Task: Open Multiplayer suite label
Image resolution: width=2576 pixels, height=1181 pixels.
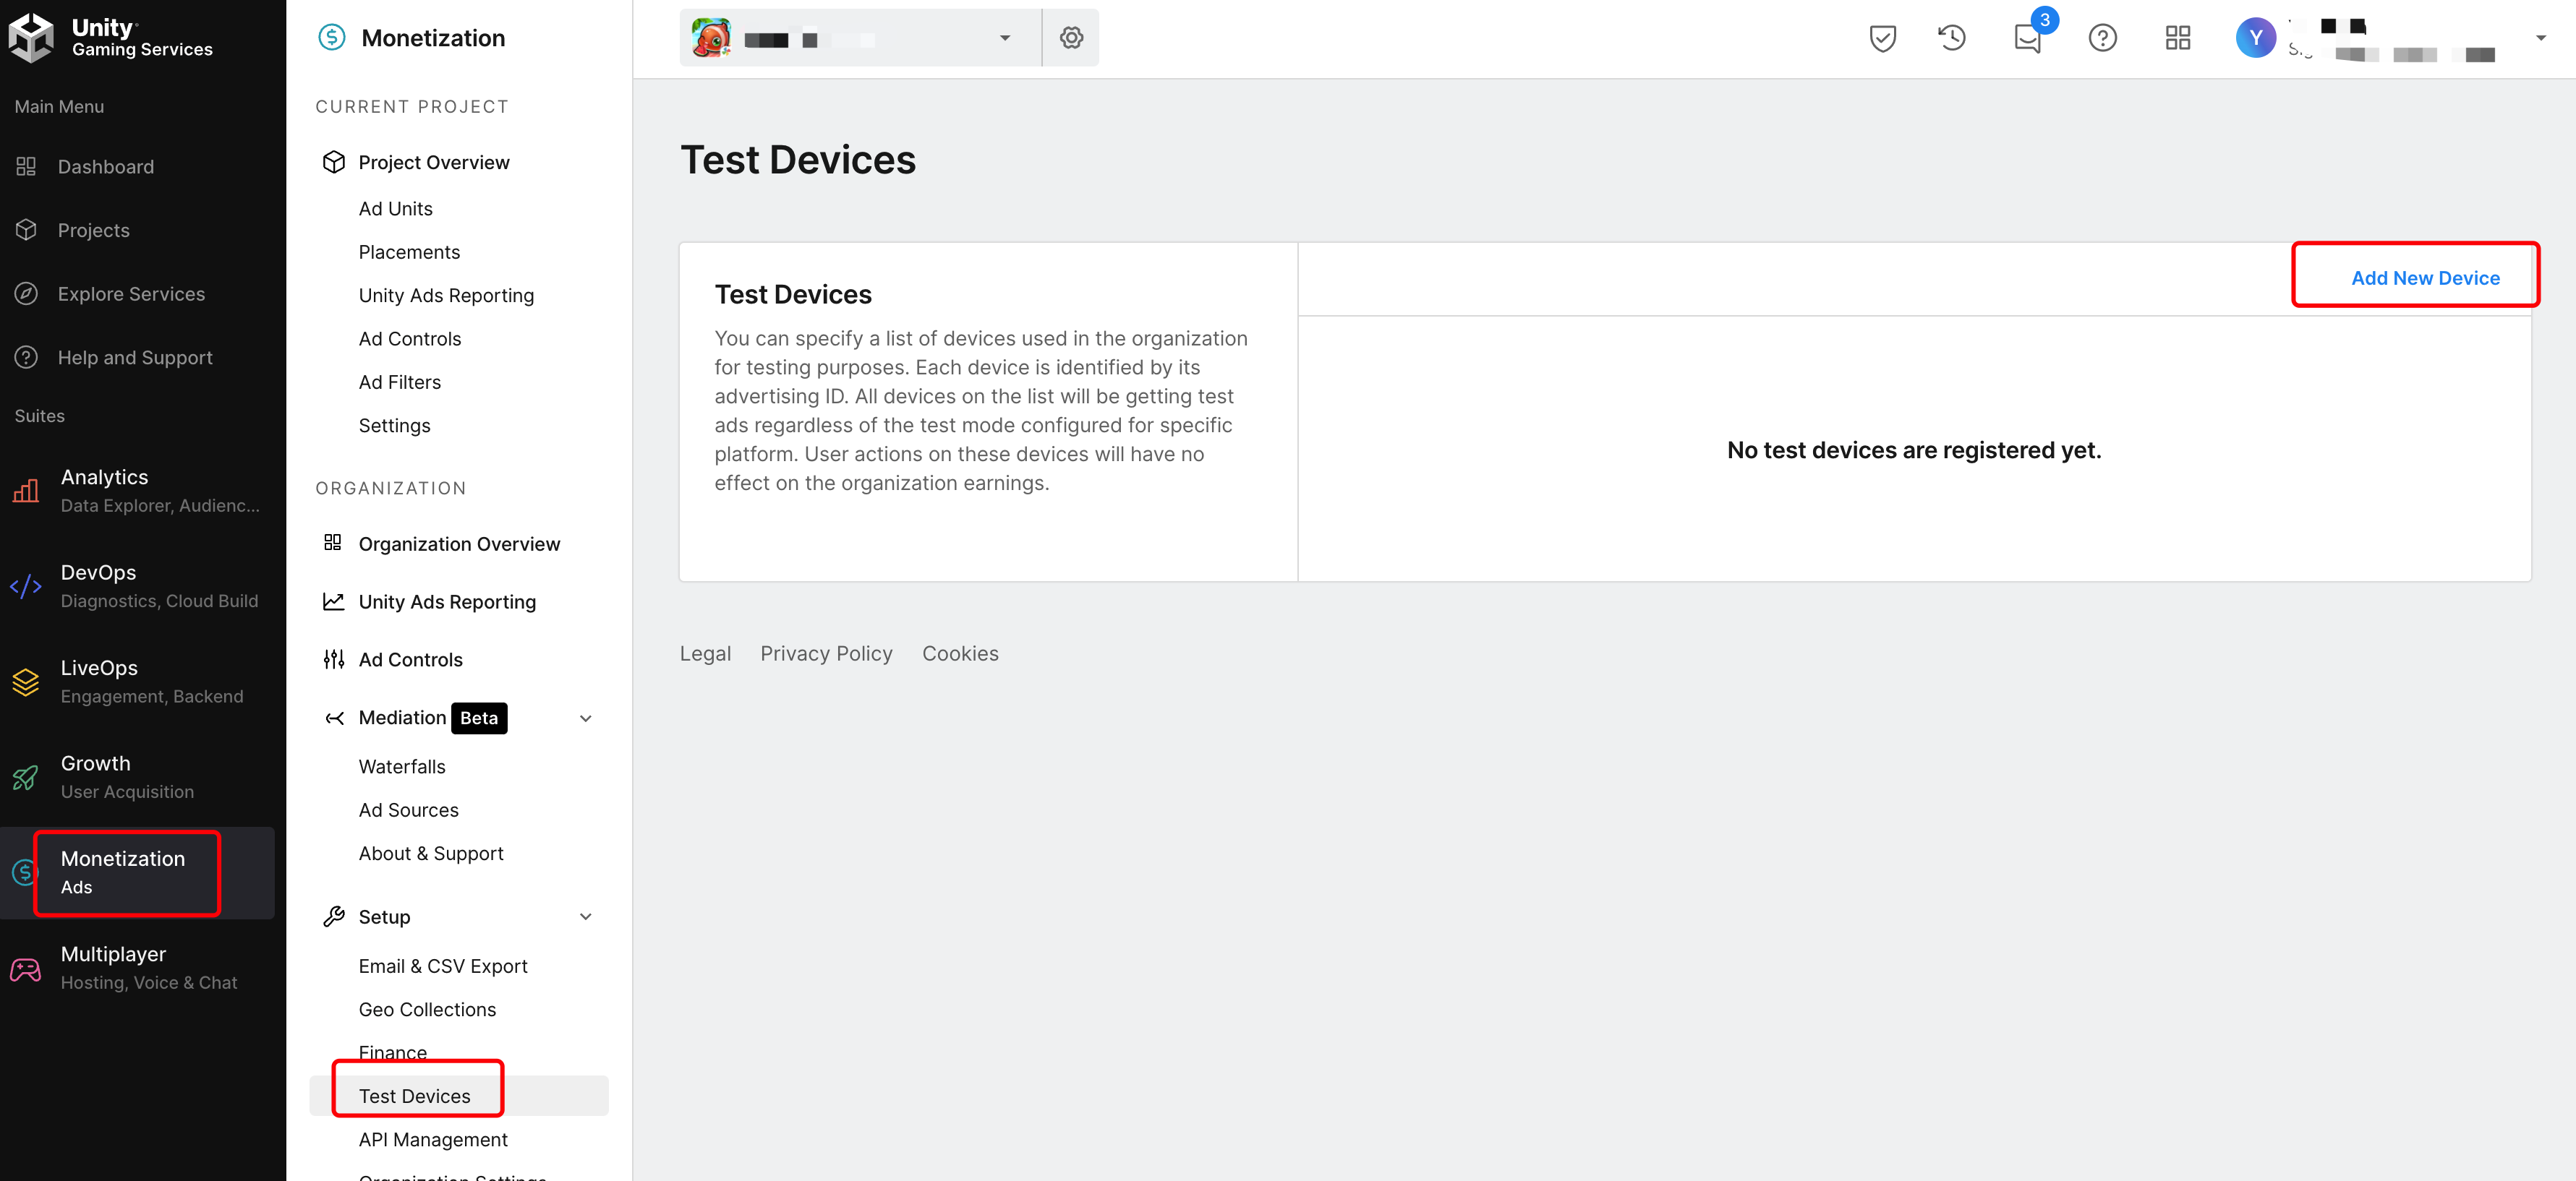Action: click(113, 953)
